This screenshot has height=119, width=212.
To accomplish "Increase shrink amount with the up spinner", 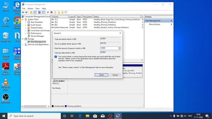I will [120, 47].
